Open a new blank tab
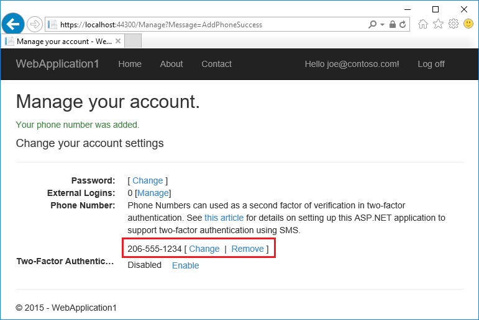Image resolution: width=479 pixels, height=320 pixels. [133, 41]
